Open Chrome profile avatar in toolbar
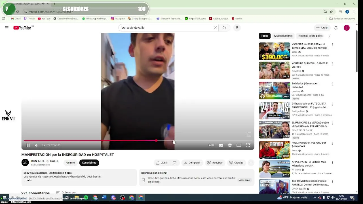This screenshot has height=204, width=363. (347, 12)
